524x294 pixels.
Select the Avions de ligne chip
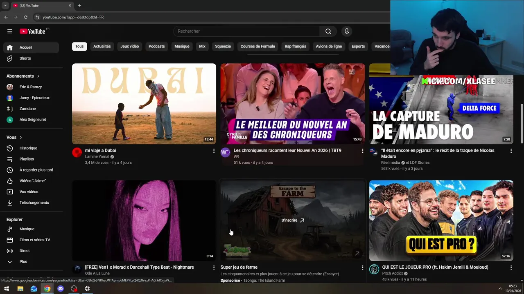click(x=329, y=47)
